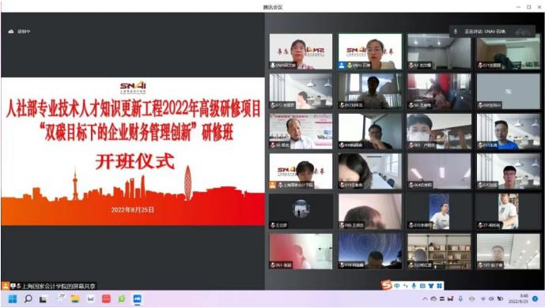Click the 上海国家会计学院 screen sharing label
Image resolution: width=545 pixels, height=308 pixels.
(49, 286)
